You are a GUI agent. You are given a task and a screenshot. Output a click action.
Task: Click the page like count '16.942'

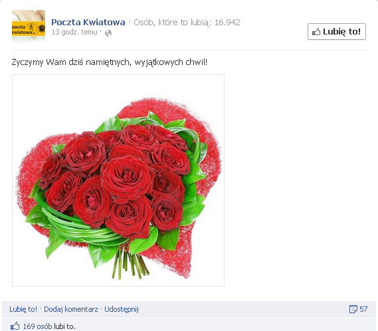(227, 23)
